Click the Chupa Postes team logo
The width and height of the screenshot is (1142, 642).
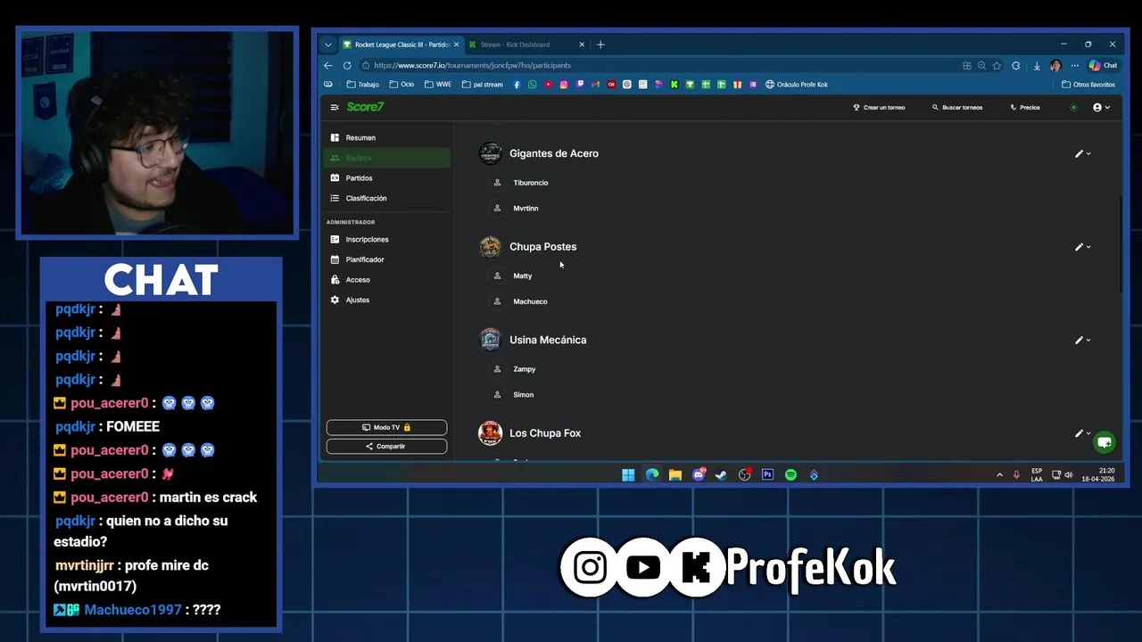pos(490,247)
